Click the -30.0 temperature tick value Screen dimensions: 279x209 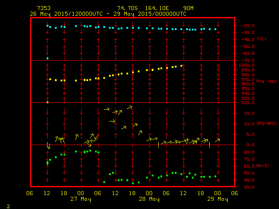click(248, 33)
